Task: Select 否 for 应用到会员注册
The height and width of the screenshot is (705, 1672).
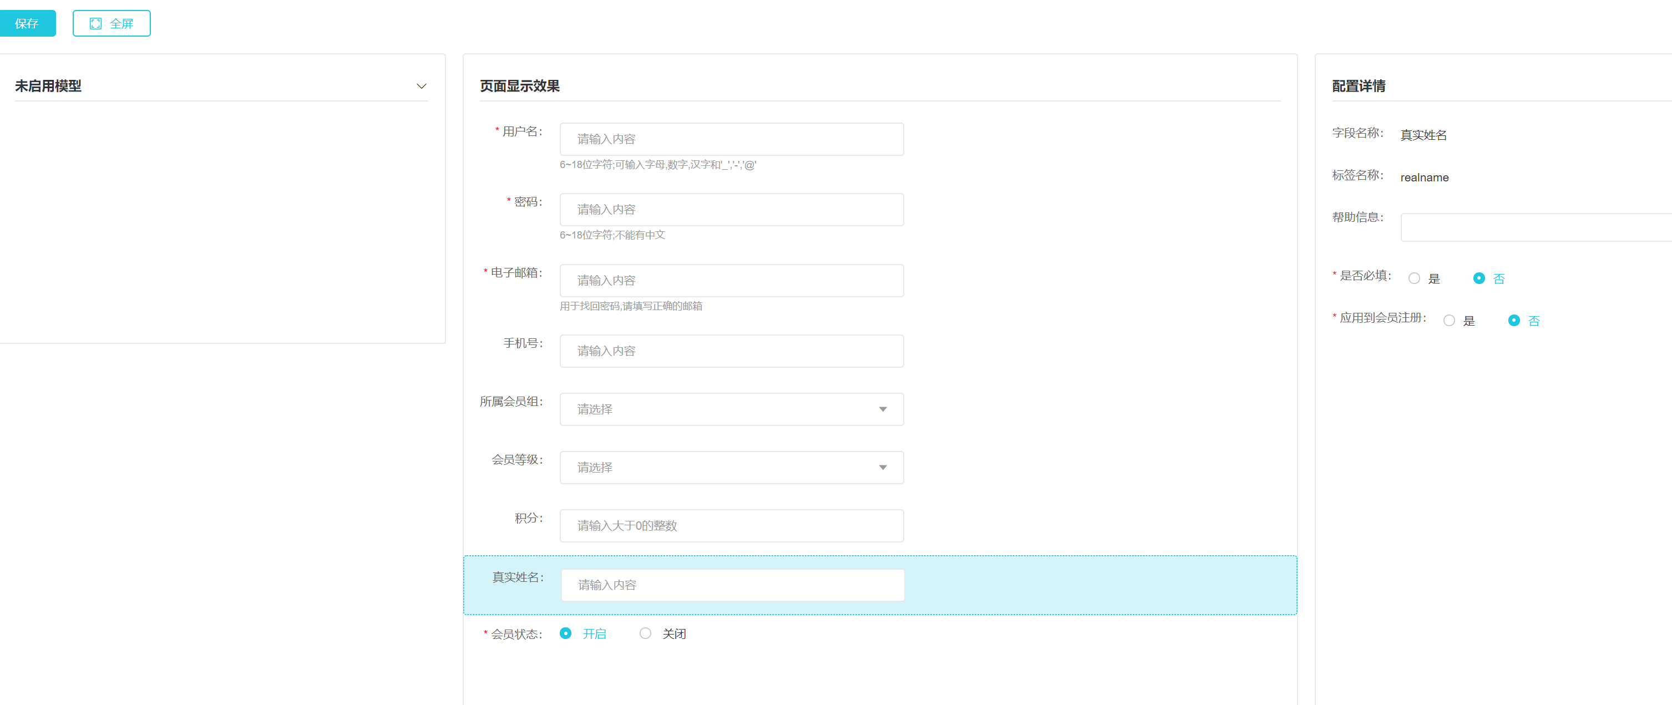Action: (x=1514, y=321)
